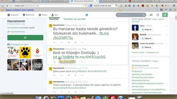Open the hayvansever.org profile link
Image resolution: width=177 pixels, height=99 pixels.
17,32
